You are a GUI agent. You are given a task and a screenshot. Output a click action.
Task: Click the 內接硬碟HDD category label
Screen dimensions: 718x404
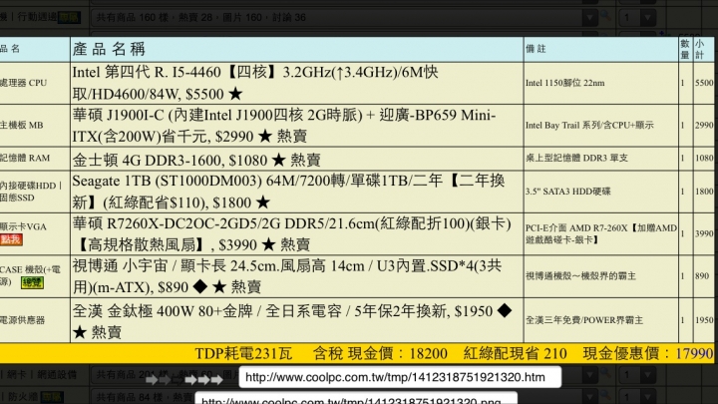pos(31,192)
